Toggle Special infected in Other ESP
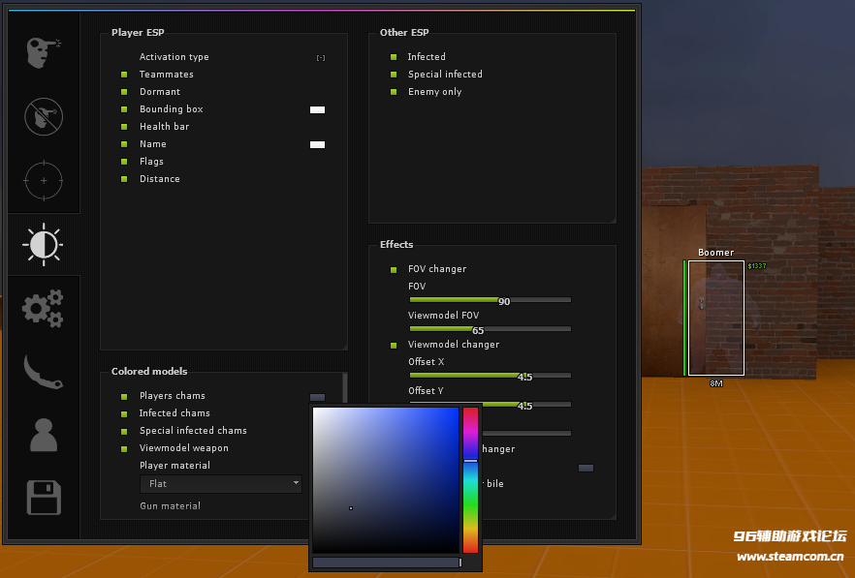 (x=394, y=75)
